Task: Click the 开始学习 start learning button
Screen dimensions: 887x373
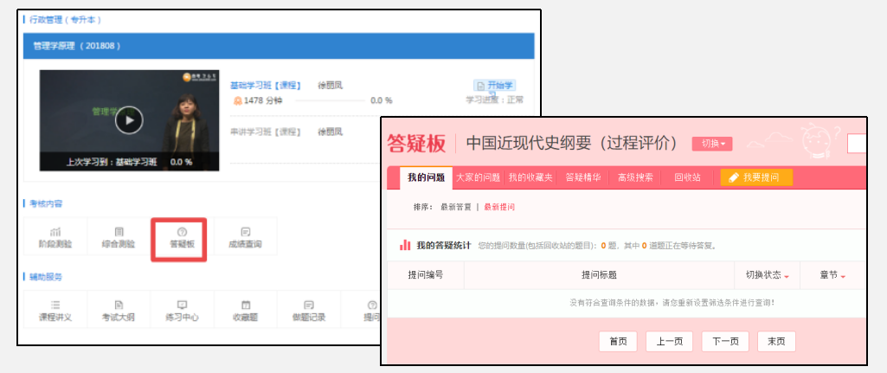Action: point(494,86)
